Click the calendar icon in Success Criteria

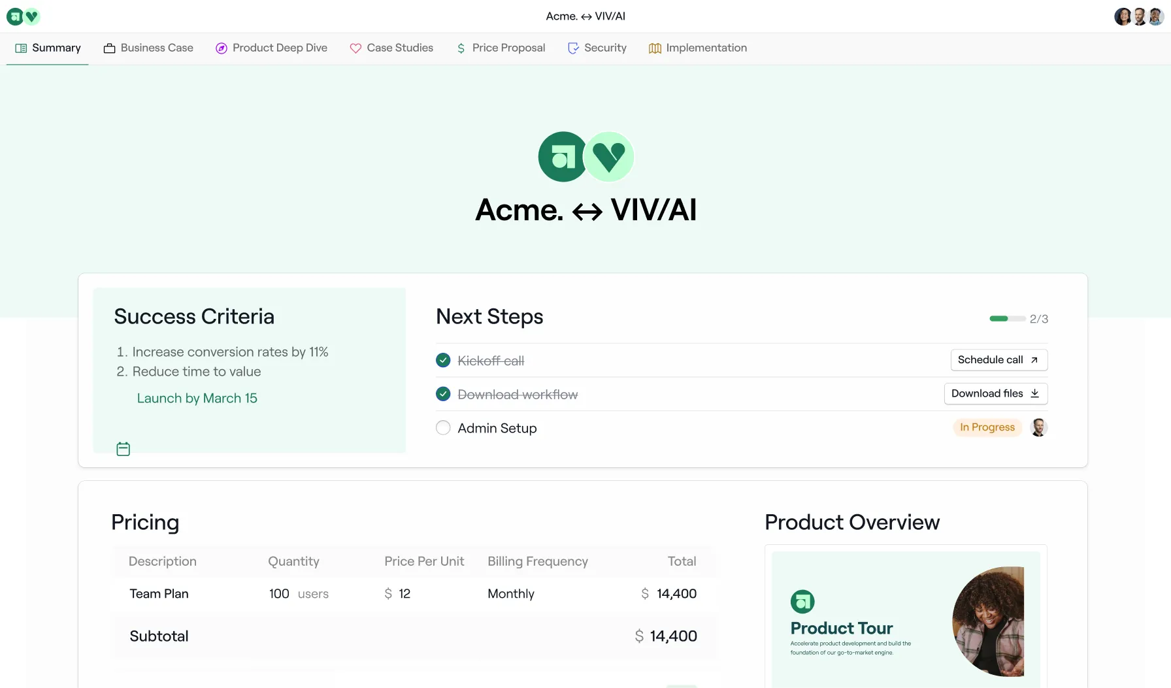coord(123,449)
